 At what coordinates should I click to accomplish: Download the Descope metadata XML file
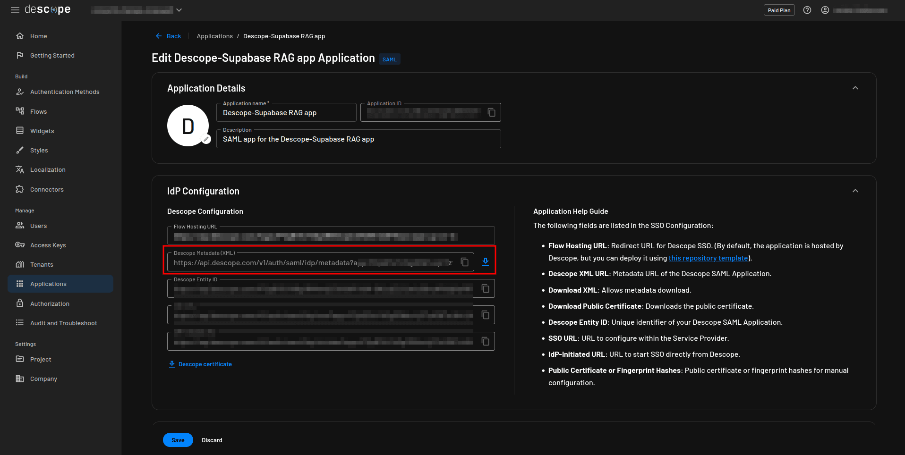pyautogui.click(x=485, y=262)
